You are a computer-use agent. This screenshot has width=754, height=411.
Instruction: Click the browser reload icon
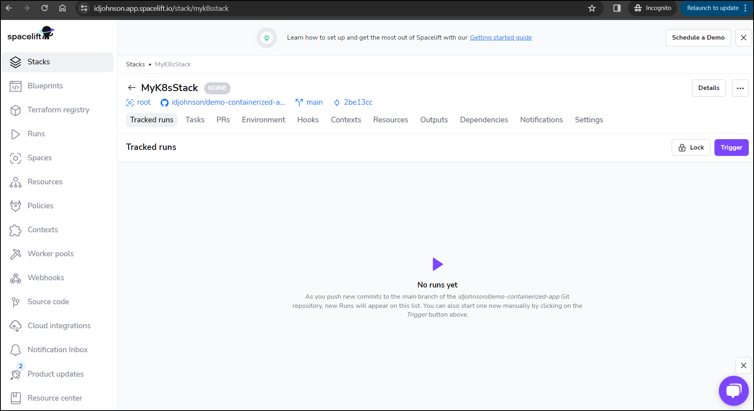[x=44, y=8]
